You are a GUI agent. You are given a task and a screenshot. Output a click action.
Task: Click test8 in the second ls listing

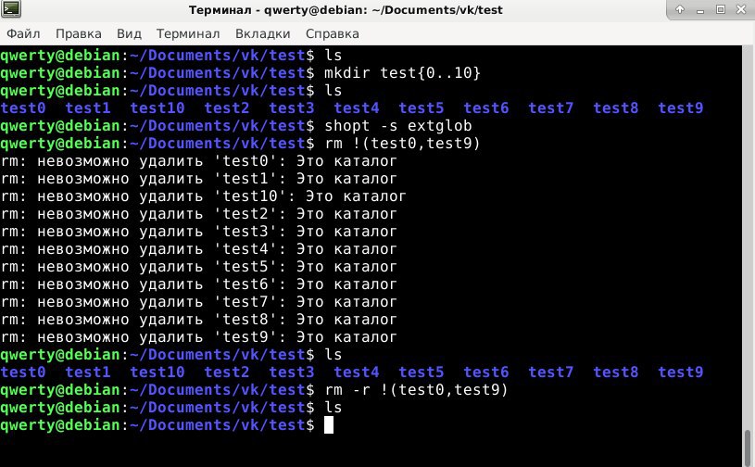click(615, 372)
